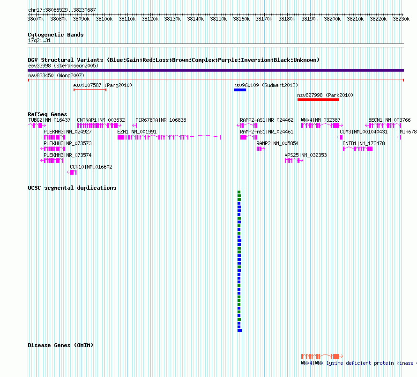Image resolution: width=417 pixels, height=377 pixels.
Task: Open the CNTD1|NM_173478 gene glyph
Action: pos(357,149)
